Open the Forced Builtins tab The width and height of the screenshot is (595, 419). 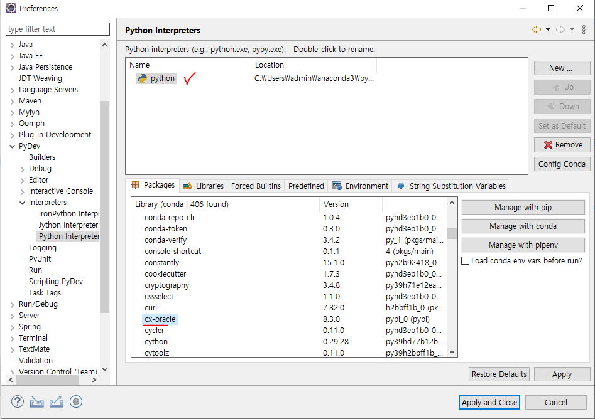(x=256, y=186)
